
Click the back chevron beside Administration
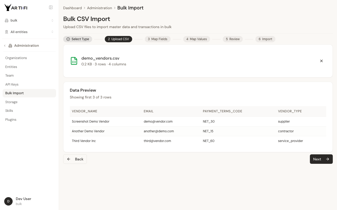[x=5, y=46]
